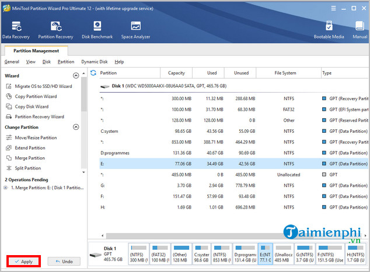Image resolution: width=370 pixels, height=272 pixels.
Task: Open the Data Recovery tool
Action: tap(16, 30)
